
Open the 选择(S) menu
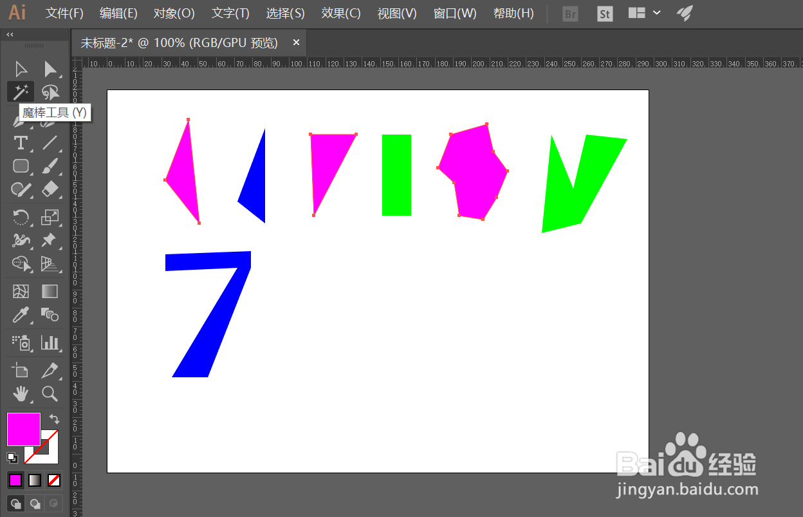pyautogui.click(x=285, y=14)
